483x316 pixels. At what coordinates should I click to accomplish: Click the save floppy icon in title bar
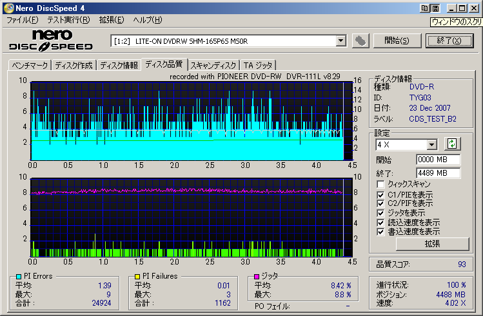coord(435,8)
